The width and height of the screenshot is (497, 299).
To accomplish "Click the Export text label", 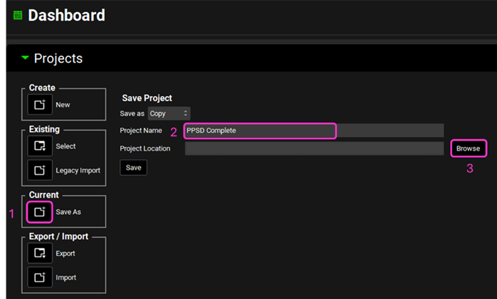I will (x=65, y=254).
